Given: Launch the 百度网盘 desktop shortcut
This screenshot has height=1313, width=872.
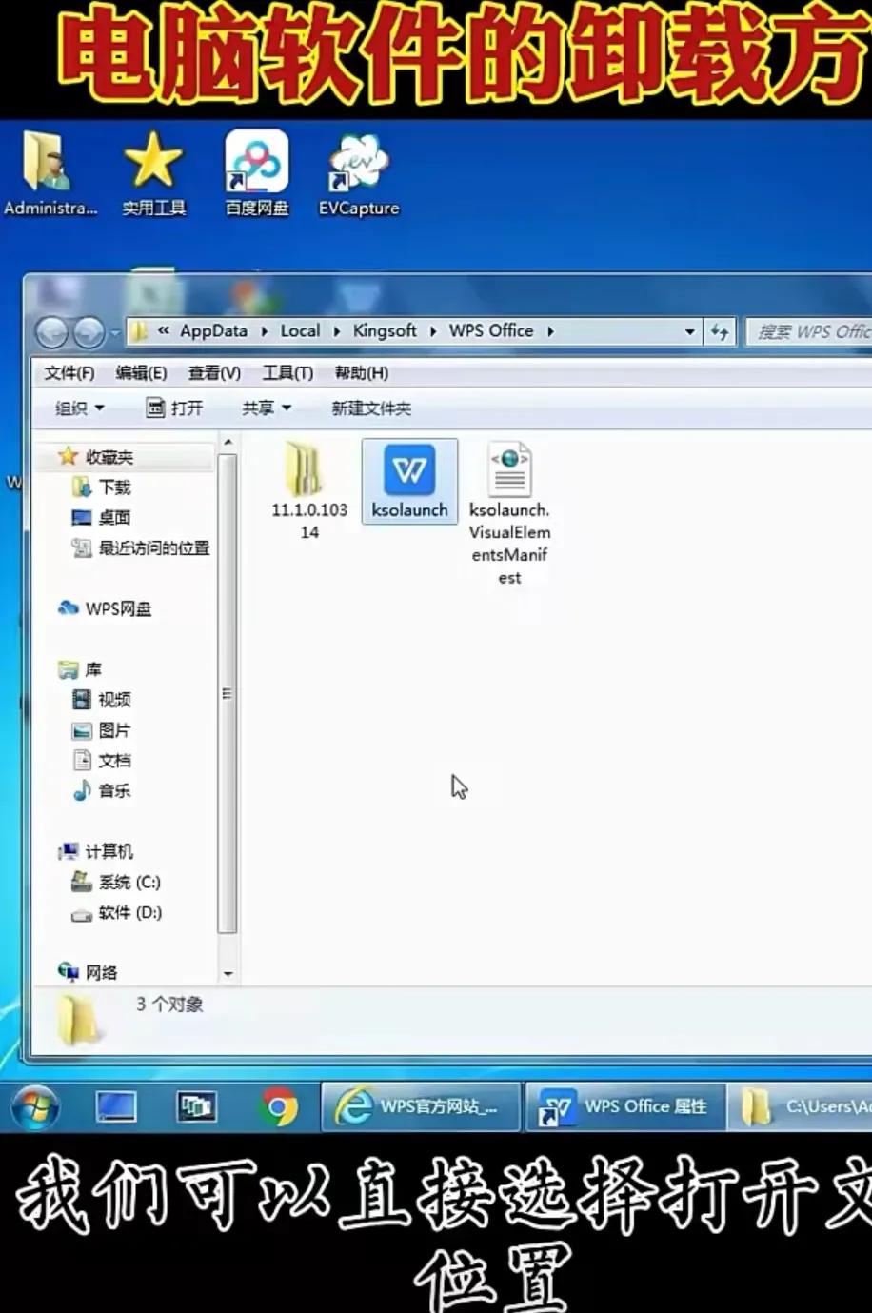Looking at the screenshot, I should click(256, 174).
